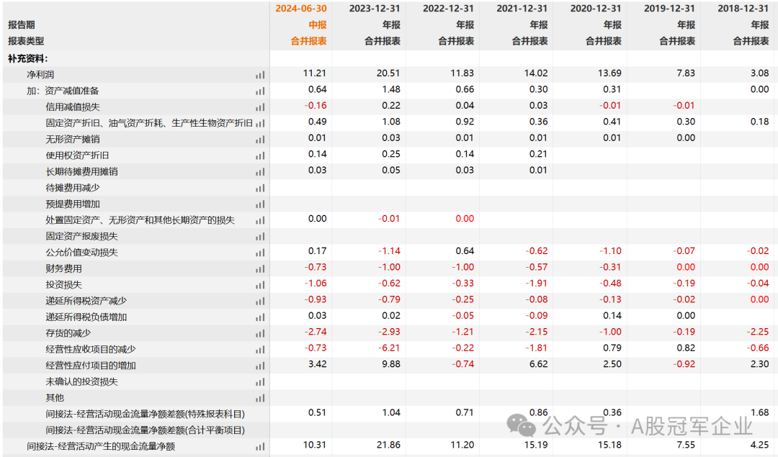This screenshot has height=457, width=778.
Task: Click the 报表类型 row label
Action: click(x=26, y=41)
